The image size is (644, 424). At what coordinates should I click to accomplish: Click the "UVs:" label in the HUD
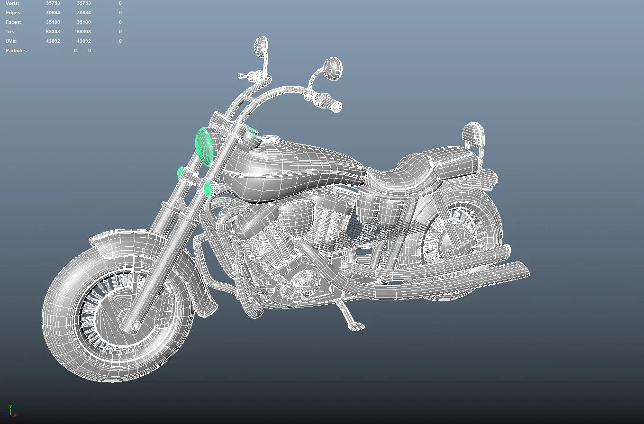pos(11,41)
